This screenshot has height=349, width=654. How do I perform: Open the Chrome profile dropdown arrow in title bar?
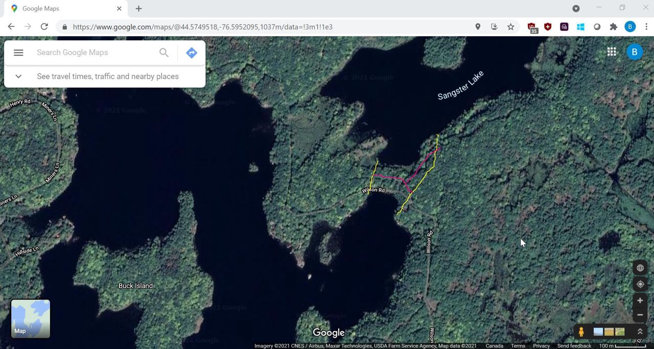click(576, 9)
